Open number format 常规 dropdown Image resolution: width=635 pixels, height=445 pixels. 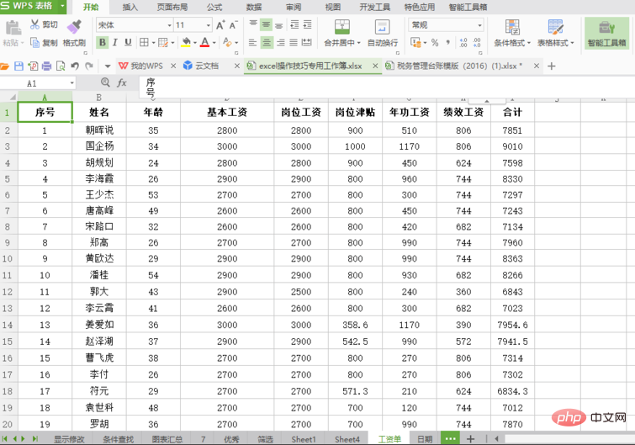(479, 25)
